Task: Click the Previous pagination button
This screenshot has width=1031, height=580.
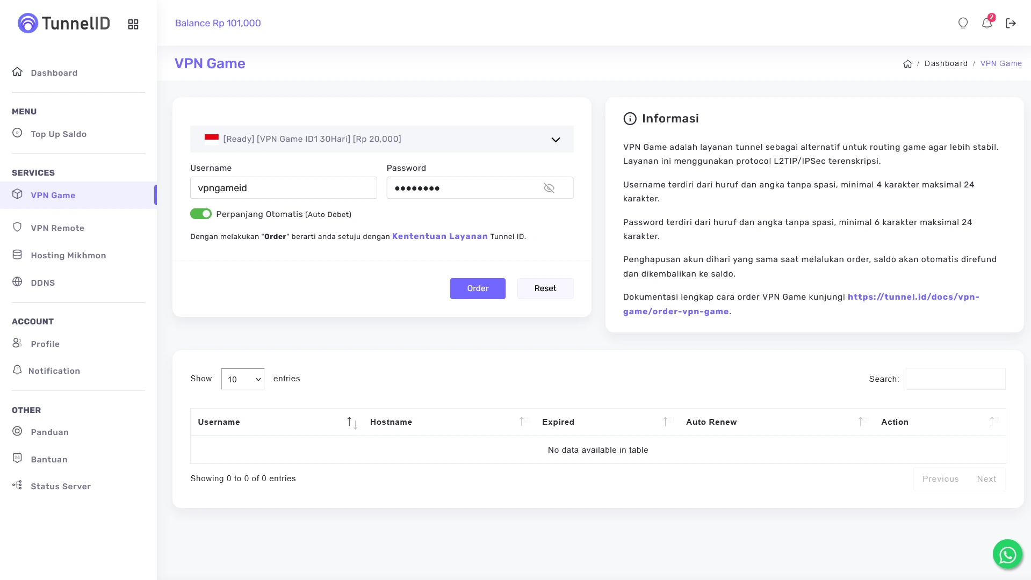Action: click(940, 479)
